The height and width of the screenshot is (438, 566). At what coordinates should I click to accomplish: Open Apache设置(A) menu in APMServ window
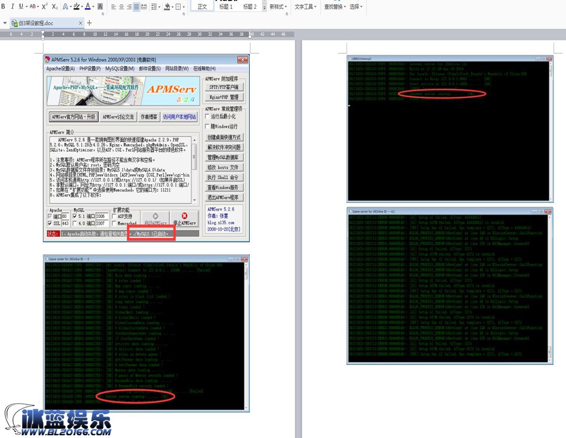click(x=60, y=68)
